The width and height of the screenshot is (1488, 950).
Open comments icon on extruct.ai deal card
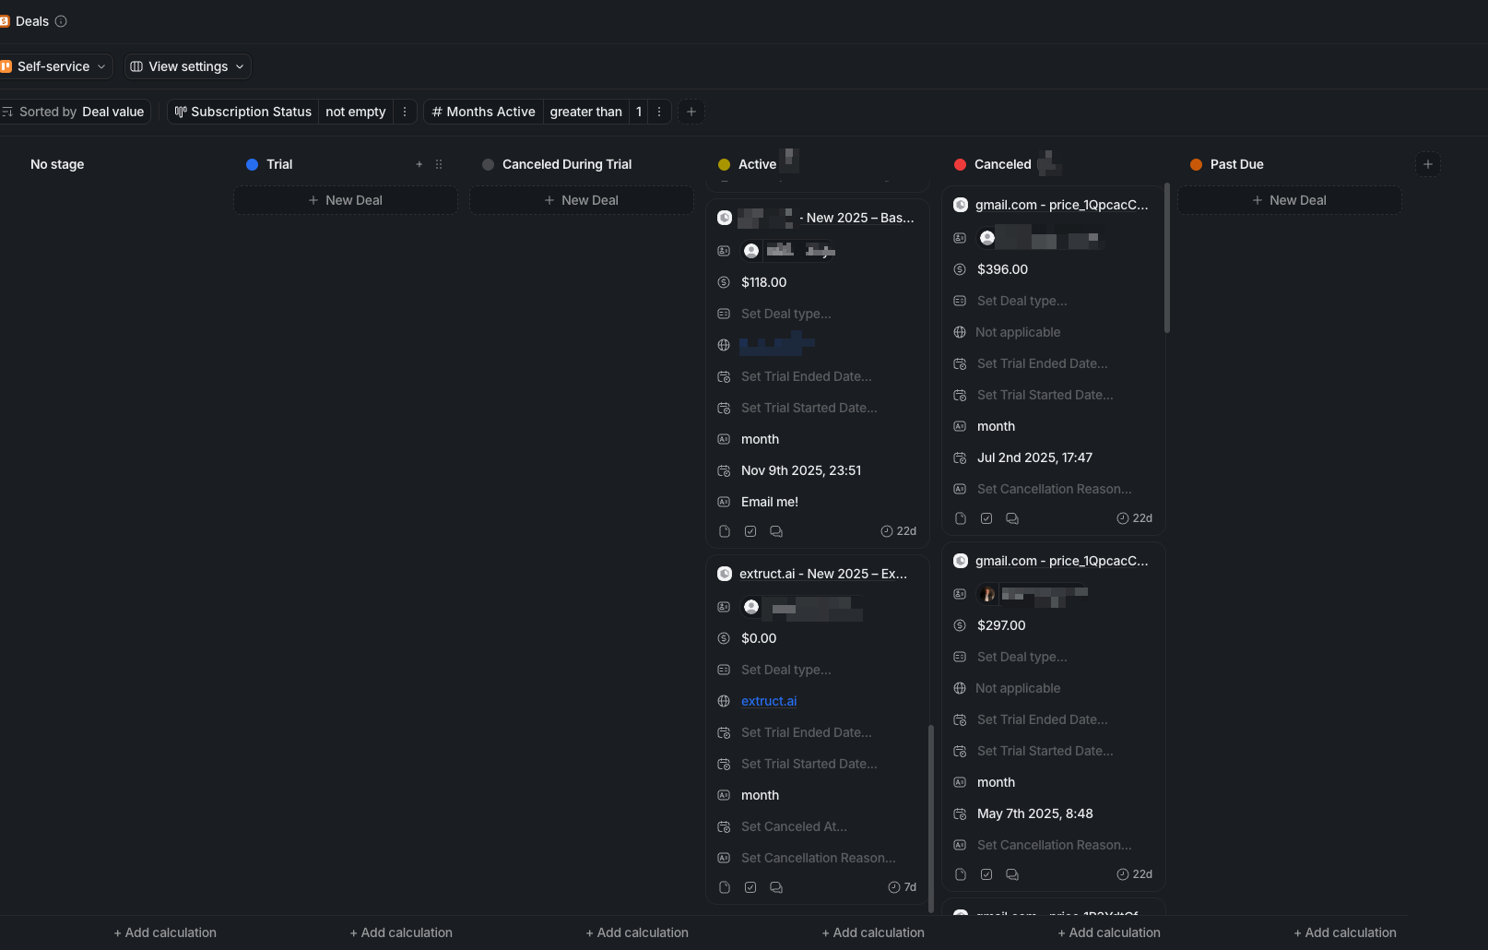pos(776,887)
